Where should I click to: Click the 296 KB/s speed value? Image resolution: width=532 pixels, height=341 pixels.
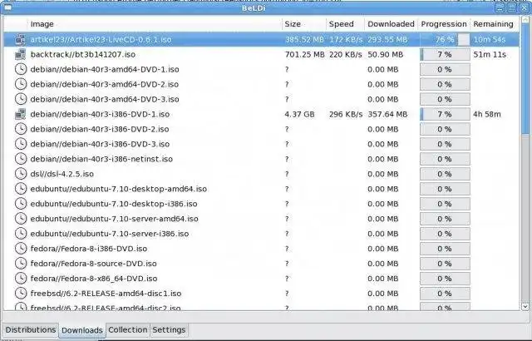(346, 114)
